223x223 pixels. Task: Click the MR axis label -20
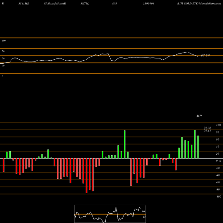tap(218, 168)
